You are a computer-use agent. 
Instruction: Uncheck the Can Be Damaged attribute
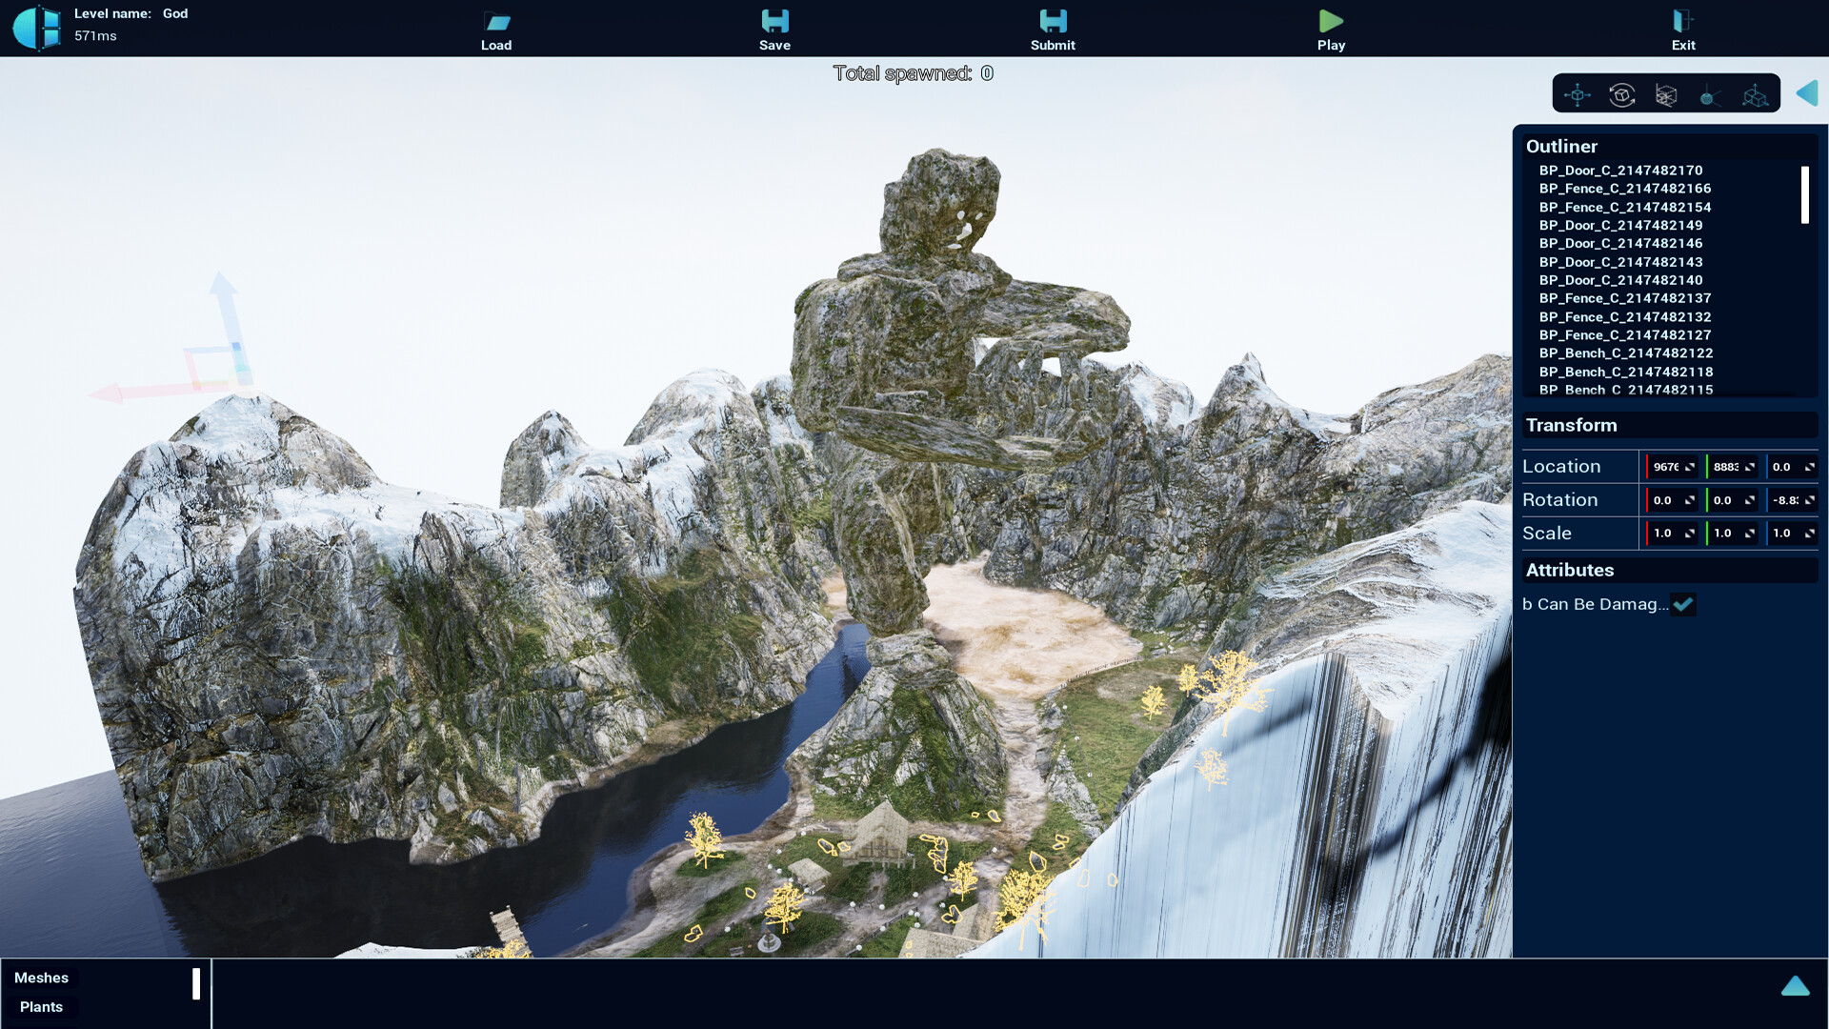click(1683, 604)
